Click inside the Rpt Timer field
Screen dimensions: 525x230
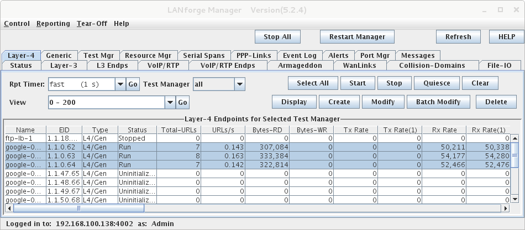coord(82,84)
